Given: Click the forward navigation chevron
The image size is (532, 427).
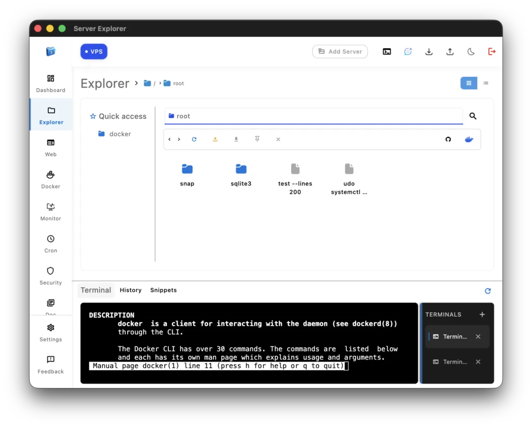Looking at the screenshot, I should (179, 139).
